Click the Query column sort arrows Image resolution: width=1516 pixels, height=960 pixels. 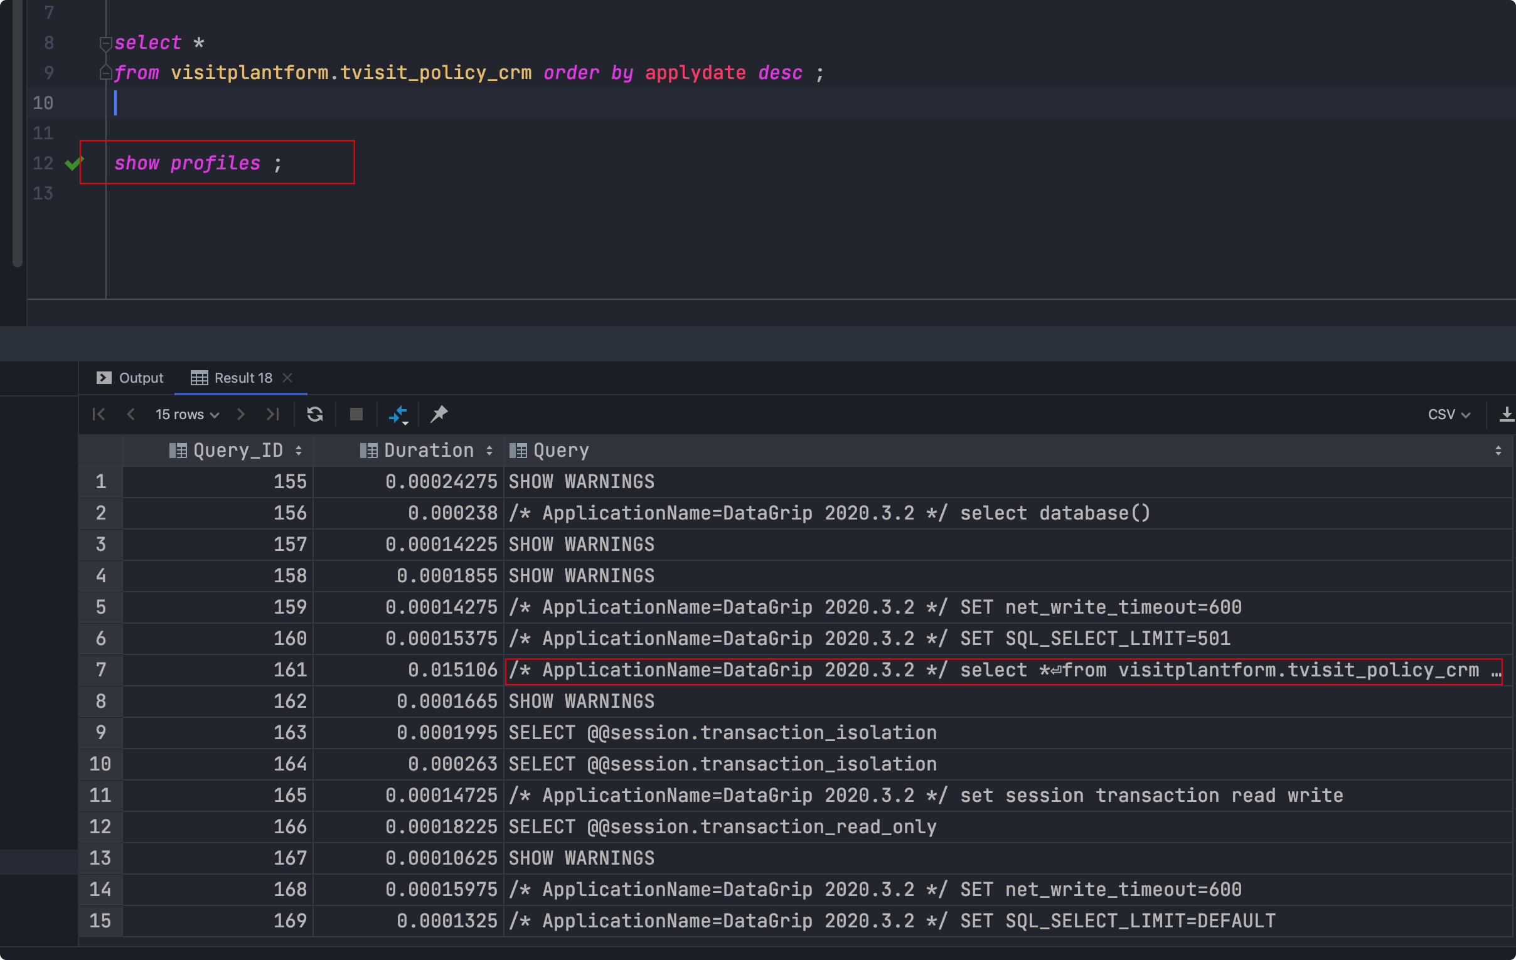click(1498, 451)
